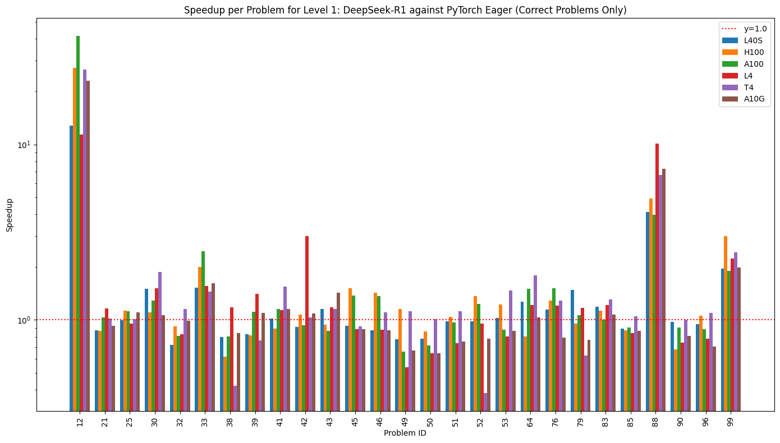Click x-axis tick label '21'
The width and height of the screenshot is (780, 443).
pos(104,421)
